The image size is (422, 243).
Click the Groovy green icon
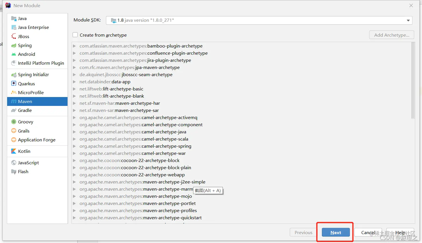point(13,122)
